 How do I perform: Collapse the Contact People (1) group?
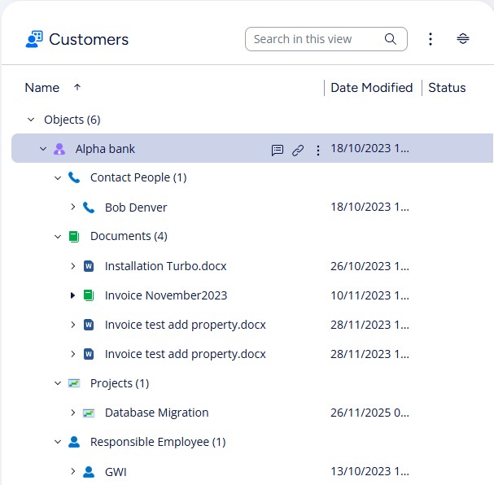(x=58, y=178)
